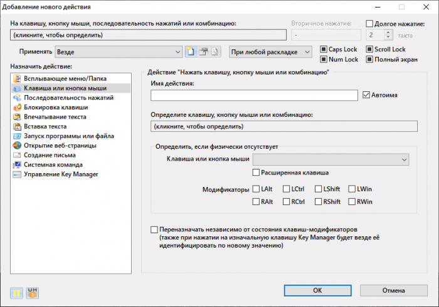Check the RShift modifier checkbox
This screenshot has width=439, height=307.
coord(318,201)
